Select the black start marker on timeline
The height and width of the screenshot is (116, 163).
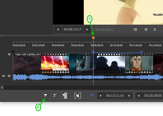tap(13, 52)
